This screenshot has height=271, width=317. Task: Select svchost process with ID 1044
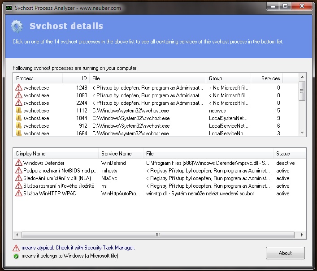[x=36, y=118]
